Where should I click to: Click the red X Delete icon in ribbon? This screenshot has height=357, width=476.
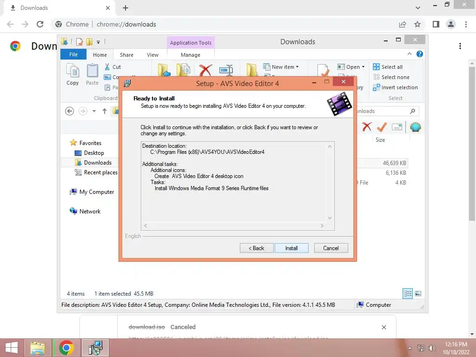205,70
